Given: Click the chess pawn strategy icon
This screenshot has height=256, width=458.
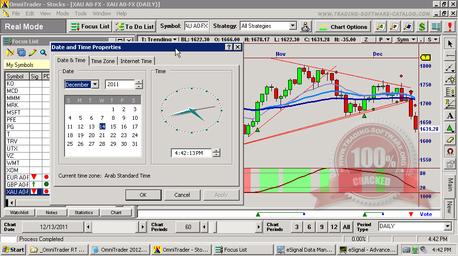Looking at the screenshot, I should [x=305, y=26].
